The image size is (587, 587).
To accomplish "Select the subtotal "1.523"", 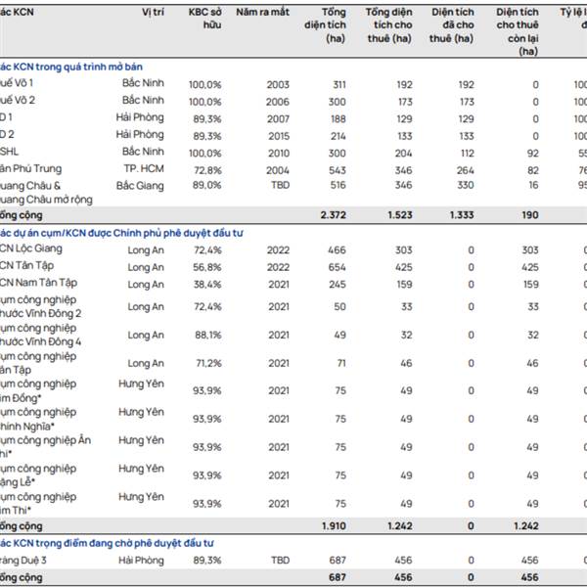I will [x=400, y=215].
